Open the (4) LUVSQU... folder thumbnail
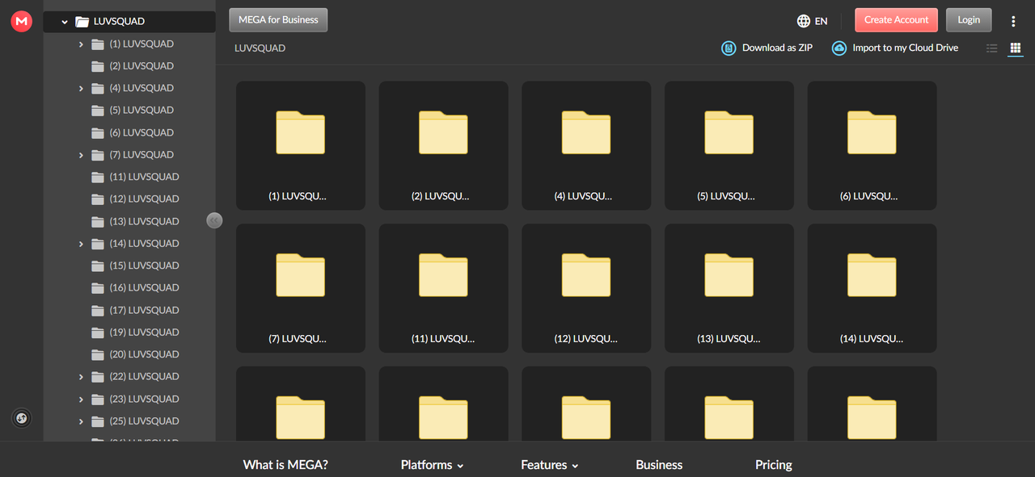Image resolution: width=1035 pixels, height=477 pixels. (x=586, y=145)
